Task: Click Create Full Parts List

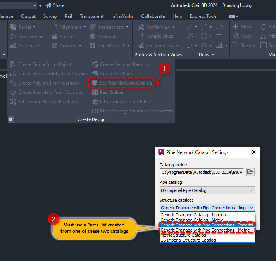Action: (116, 74)
